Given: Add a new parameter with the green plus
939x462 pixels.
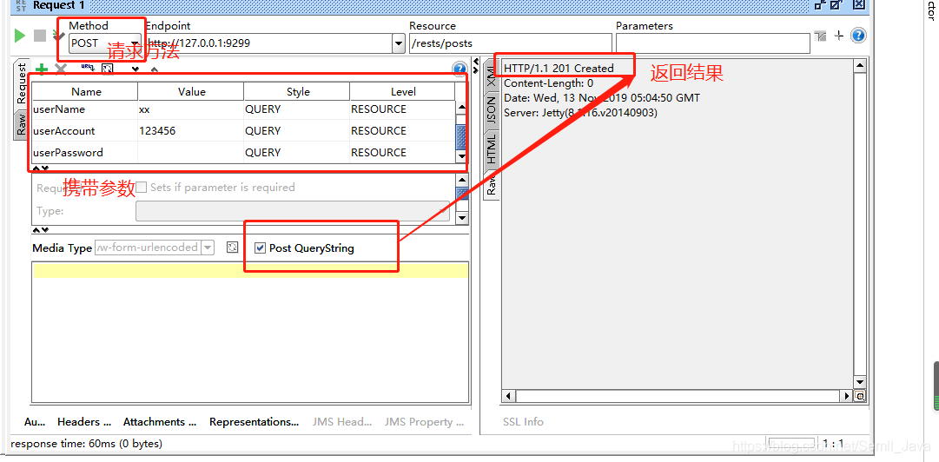Looking at the screenshot, I should (x=42, y=69).
